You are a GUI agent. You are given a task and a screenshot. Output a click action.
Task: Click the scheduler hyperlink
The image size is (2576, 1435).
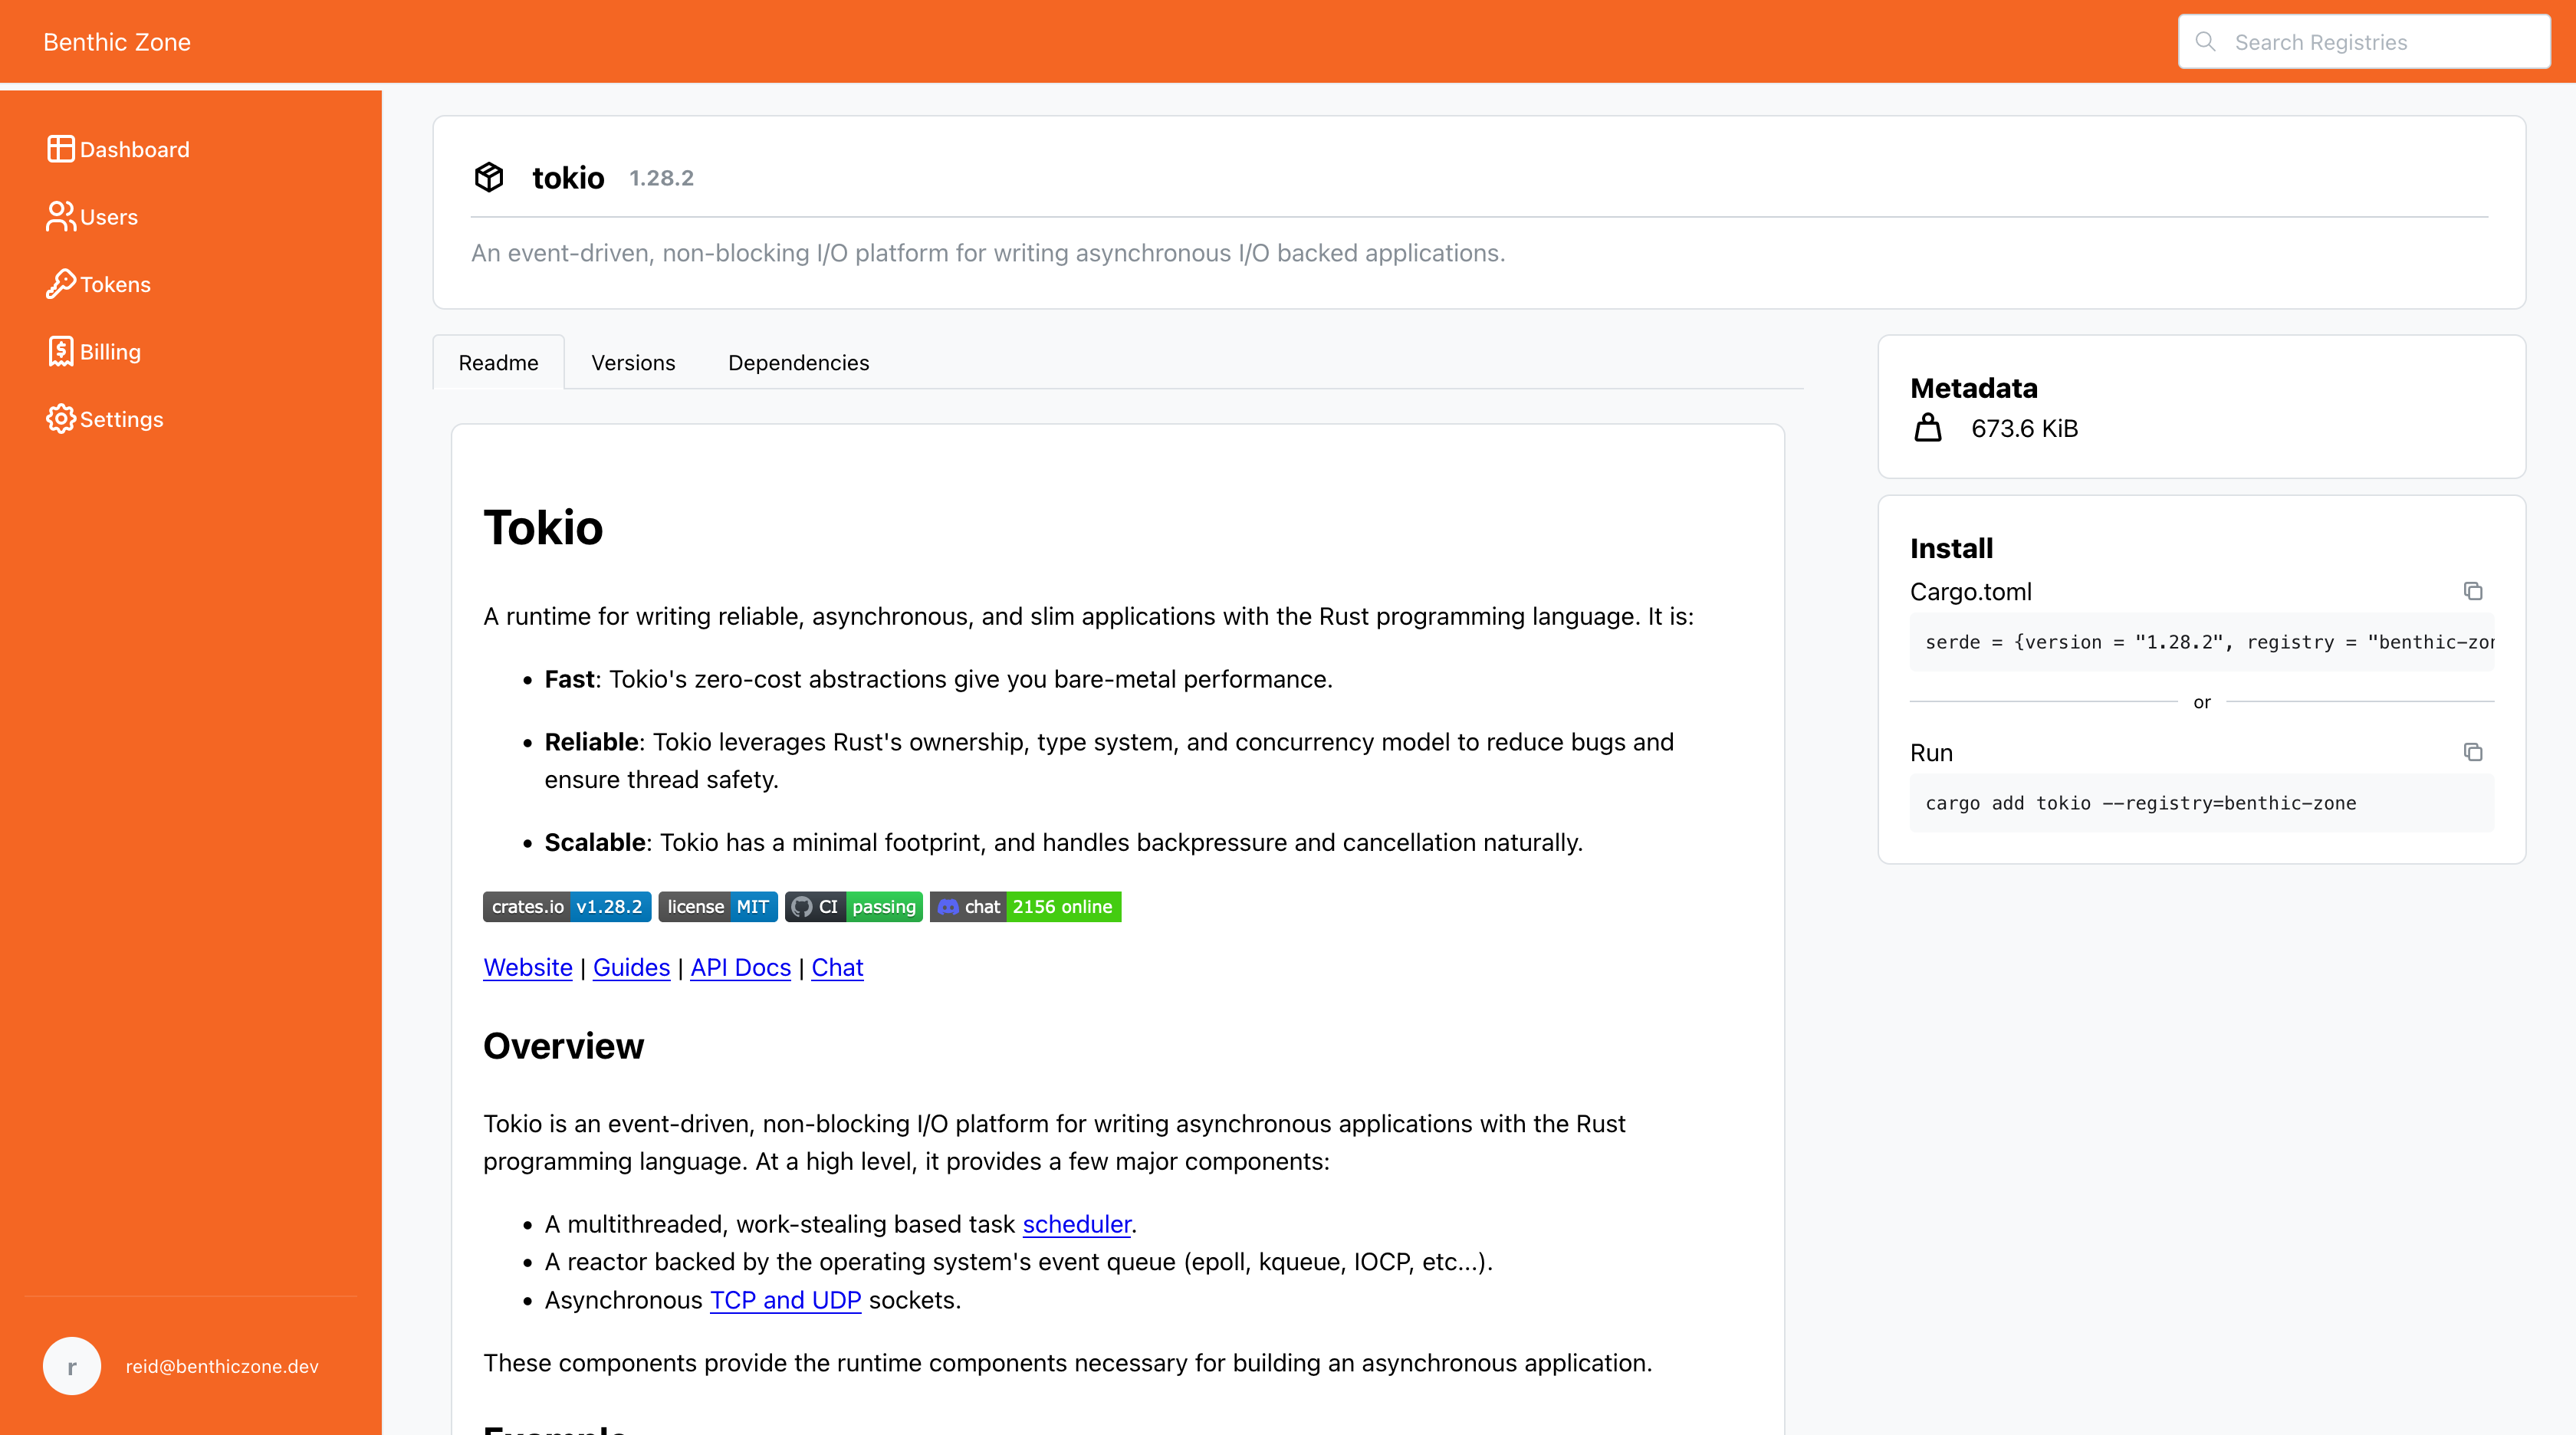pyautogui.click(x=1076, y=1224)
